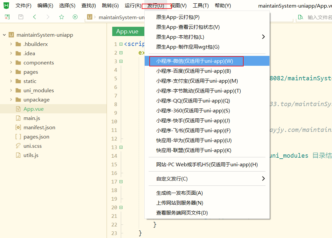Open the 文件(F) menu
Viewport: 332px width, 238px height.
pyautogui.click(x=23, y=6)
